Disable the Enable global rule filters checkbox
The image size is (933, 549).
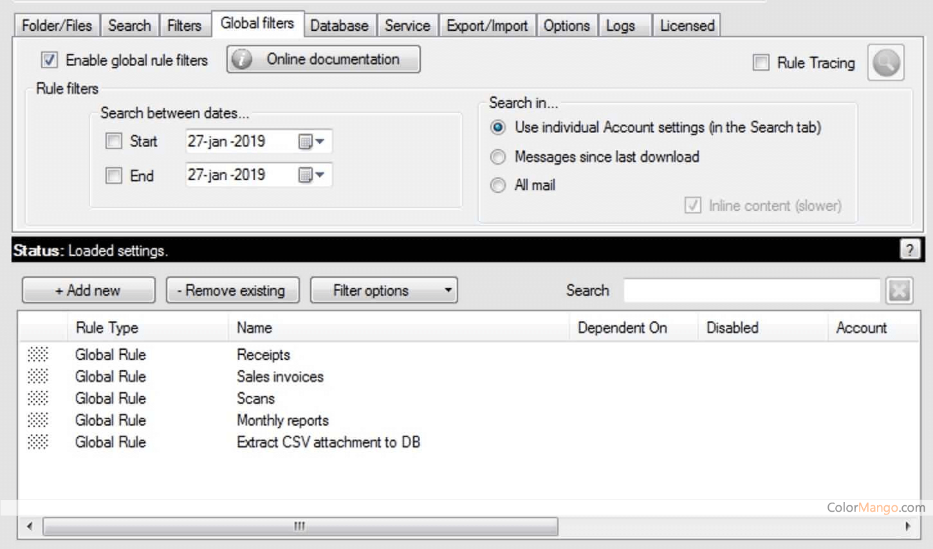tap(49, 60)
